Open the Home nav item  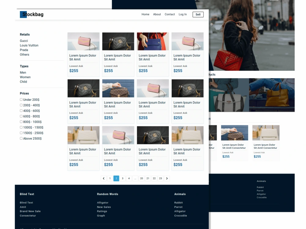click(145, 14)
